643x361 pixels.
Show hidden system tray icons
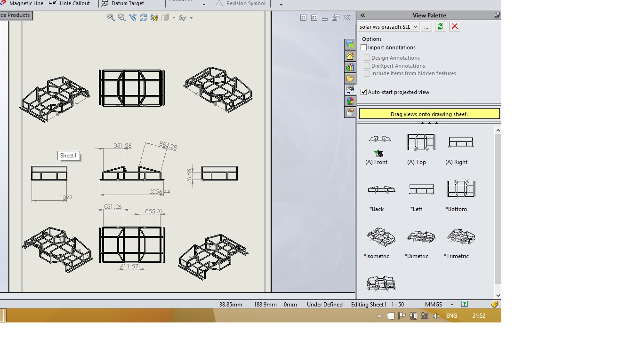pyautogui.click(x=379, y=316)
